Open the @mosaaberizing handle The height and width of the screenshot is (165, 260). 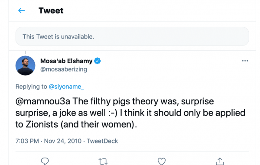[x=64, y=69]
